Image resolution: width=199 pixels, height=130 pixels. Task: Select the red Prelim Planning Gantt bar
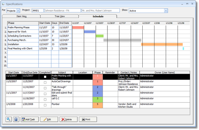coord(78,28)
